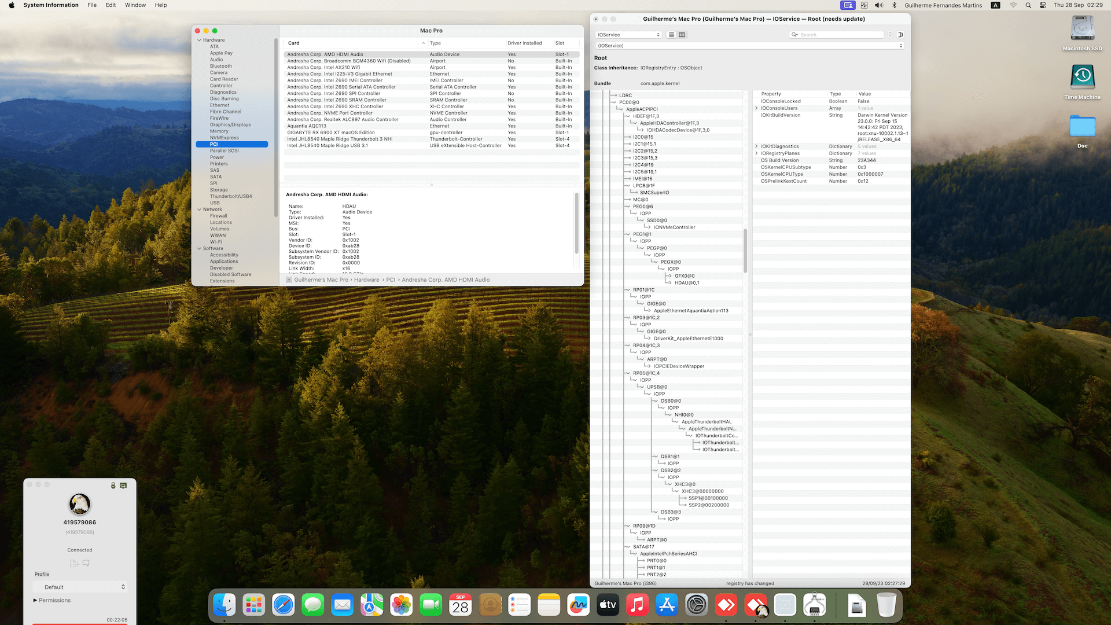The width and height of the screenshot is (1111, 625).
Task: Select NVMExpress in sidebar
Action: [224, 138]
